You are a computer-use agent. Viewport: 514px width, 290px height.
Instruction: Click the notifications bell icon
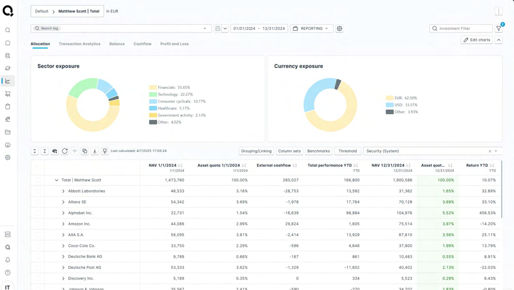(x=7, y=260)
